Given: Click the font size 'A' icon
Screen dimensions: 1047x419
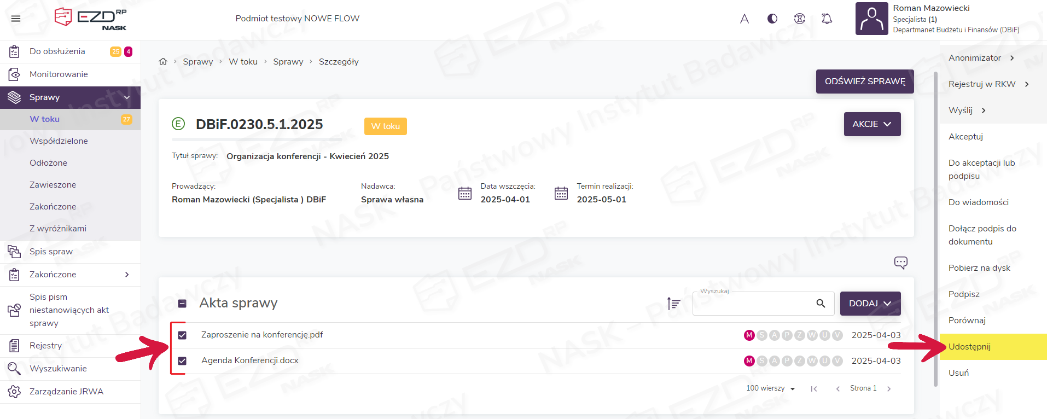Looking at the screenshot, I should [x=744, y=19].
